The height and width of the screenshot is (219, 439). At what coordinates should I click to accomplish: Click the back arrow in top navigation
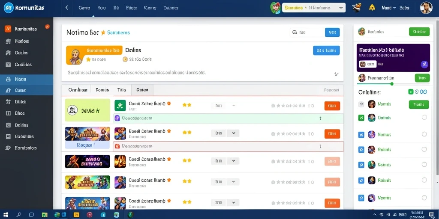67,8
